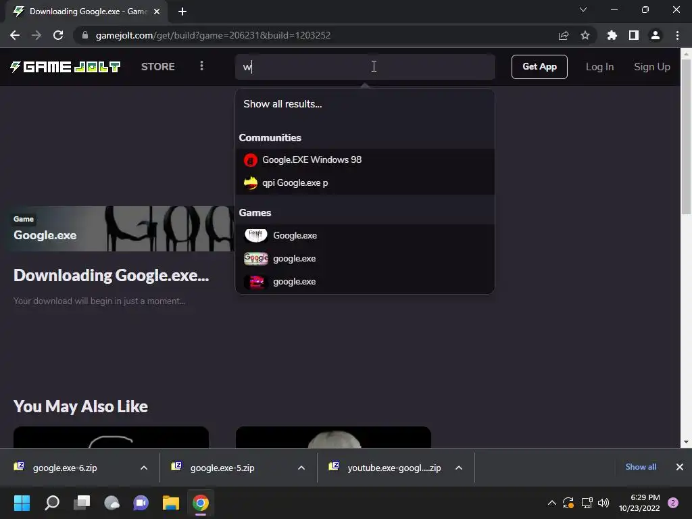692x519 pixels.
Task: Expand options for youtube.exe-googl....zip download
Action: 459,468
